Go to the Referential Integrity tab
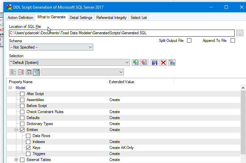This screenshot has width=246, height=163. pyautogui.click(x=111, y=18)
